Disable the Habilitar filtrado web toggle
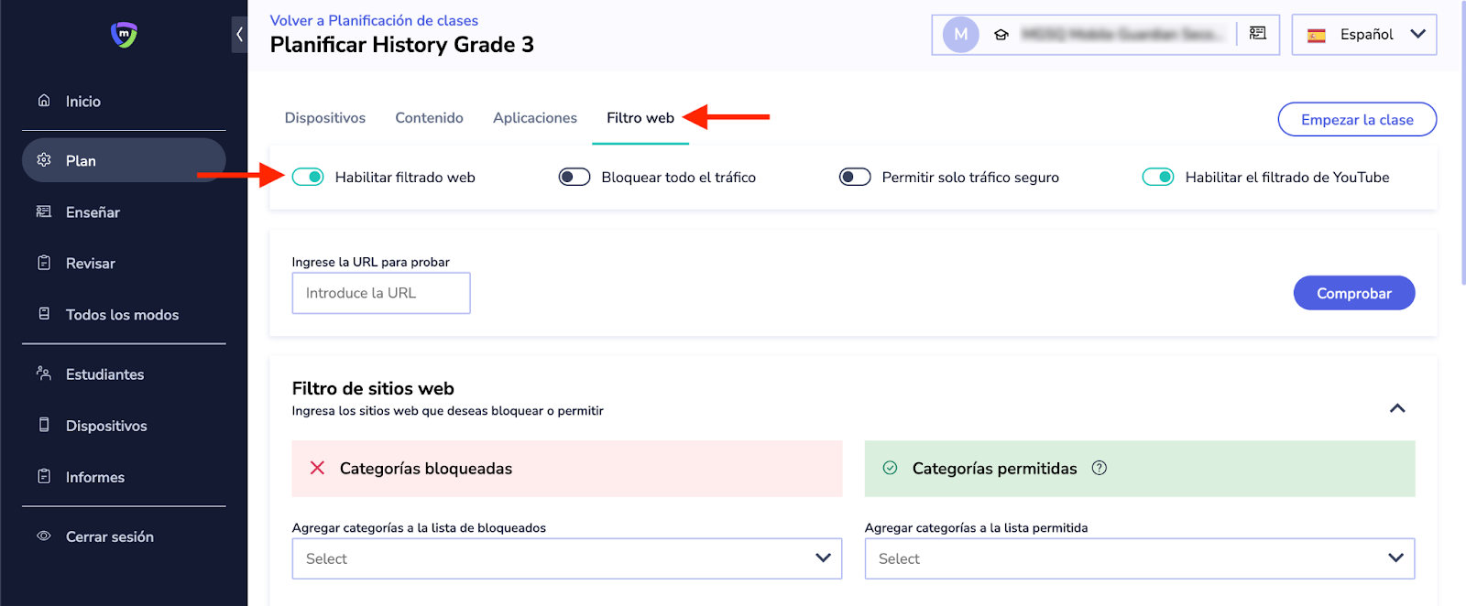1466x606 pixels. (x=308, y=177)
